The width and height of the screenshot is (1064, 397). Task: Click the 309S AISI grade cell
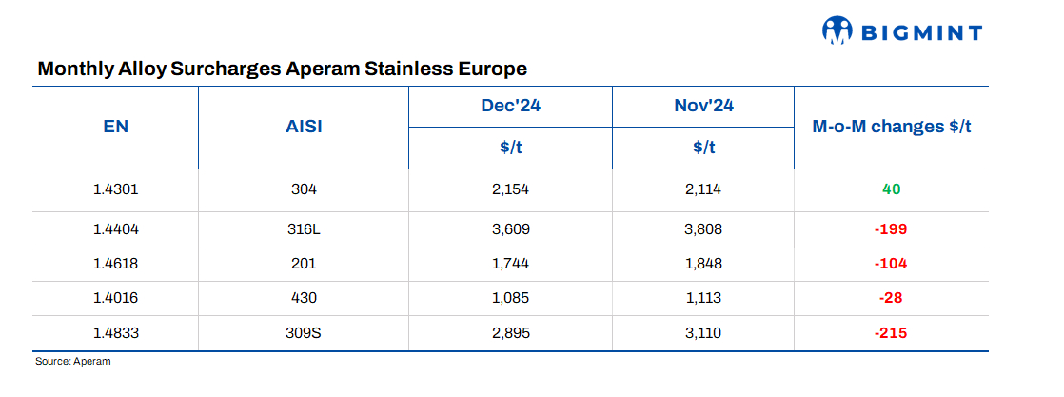point(304,333)
